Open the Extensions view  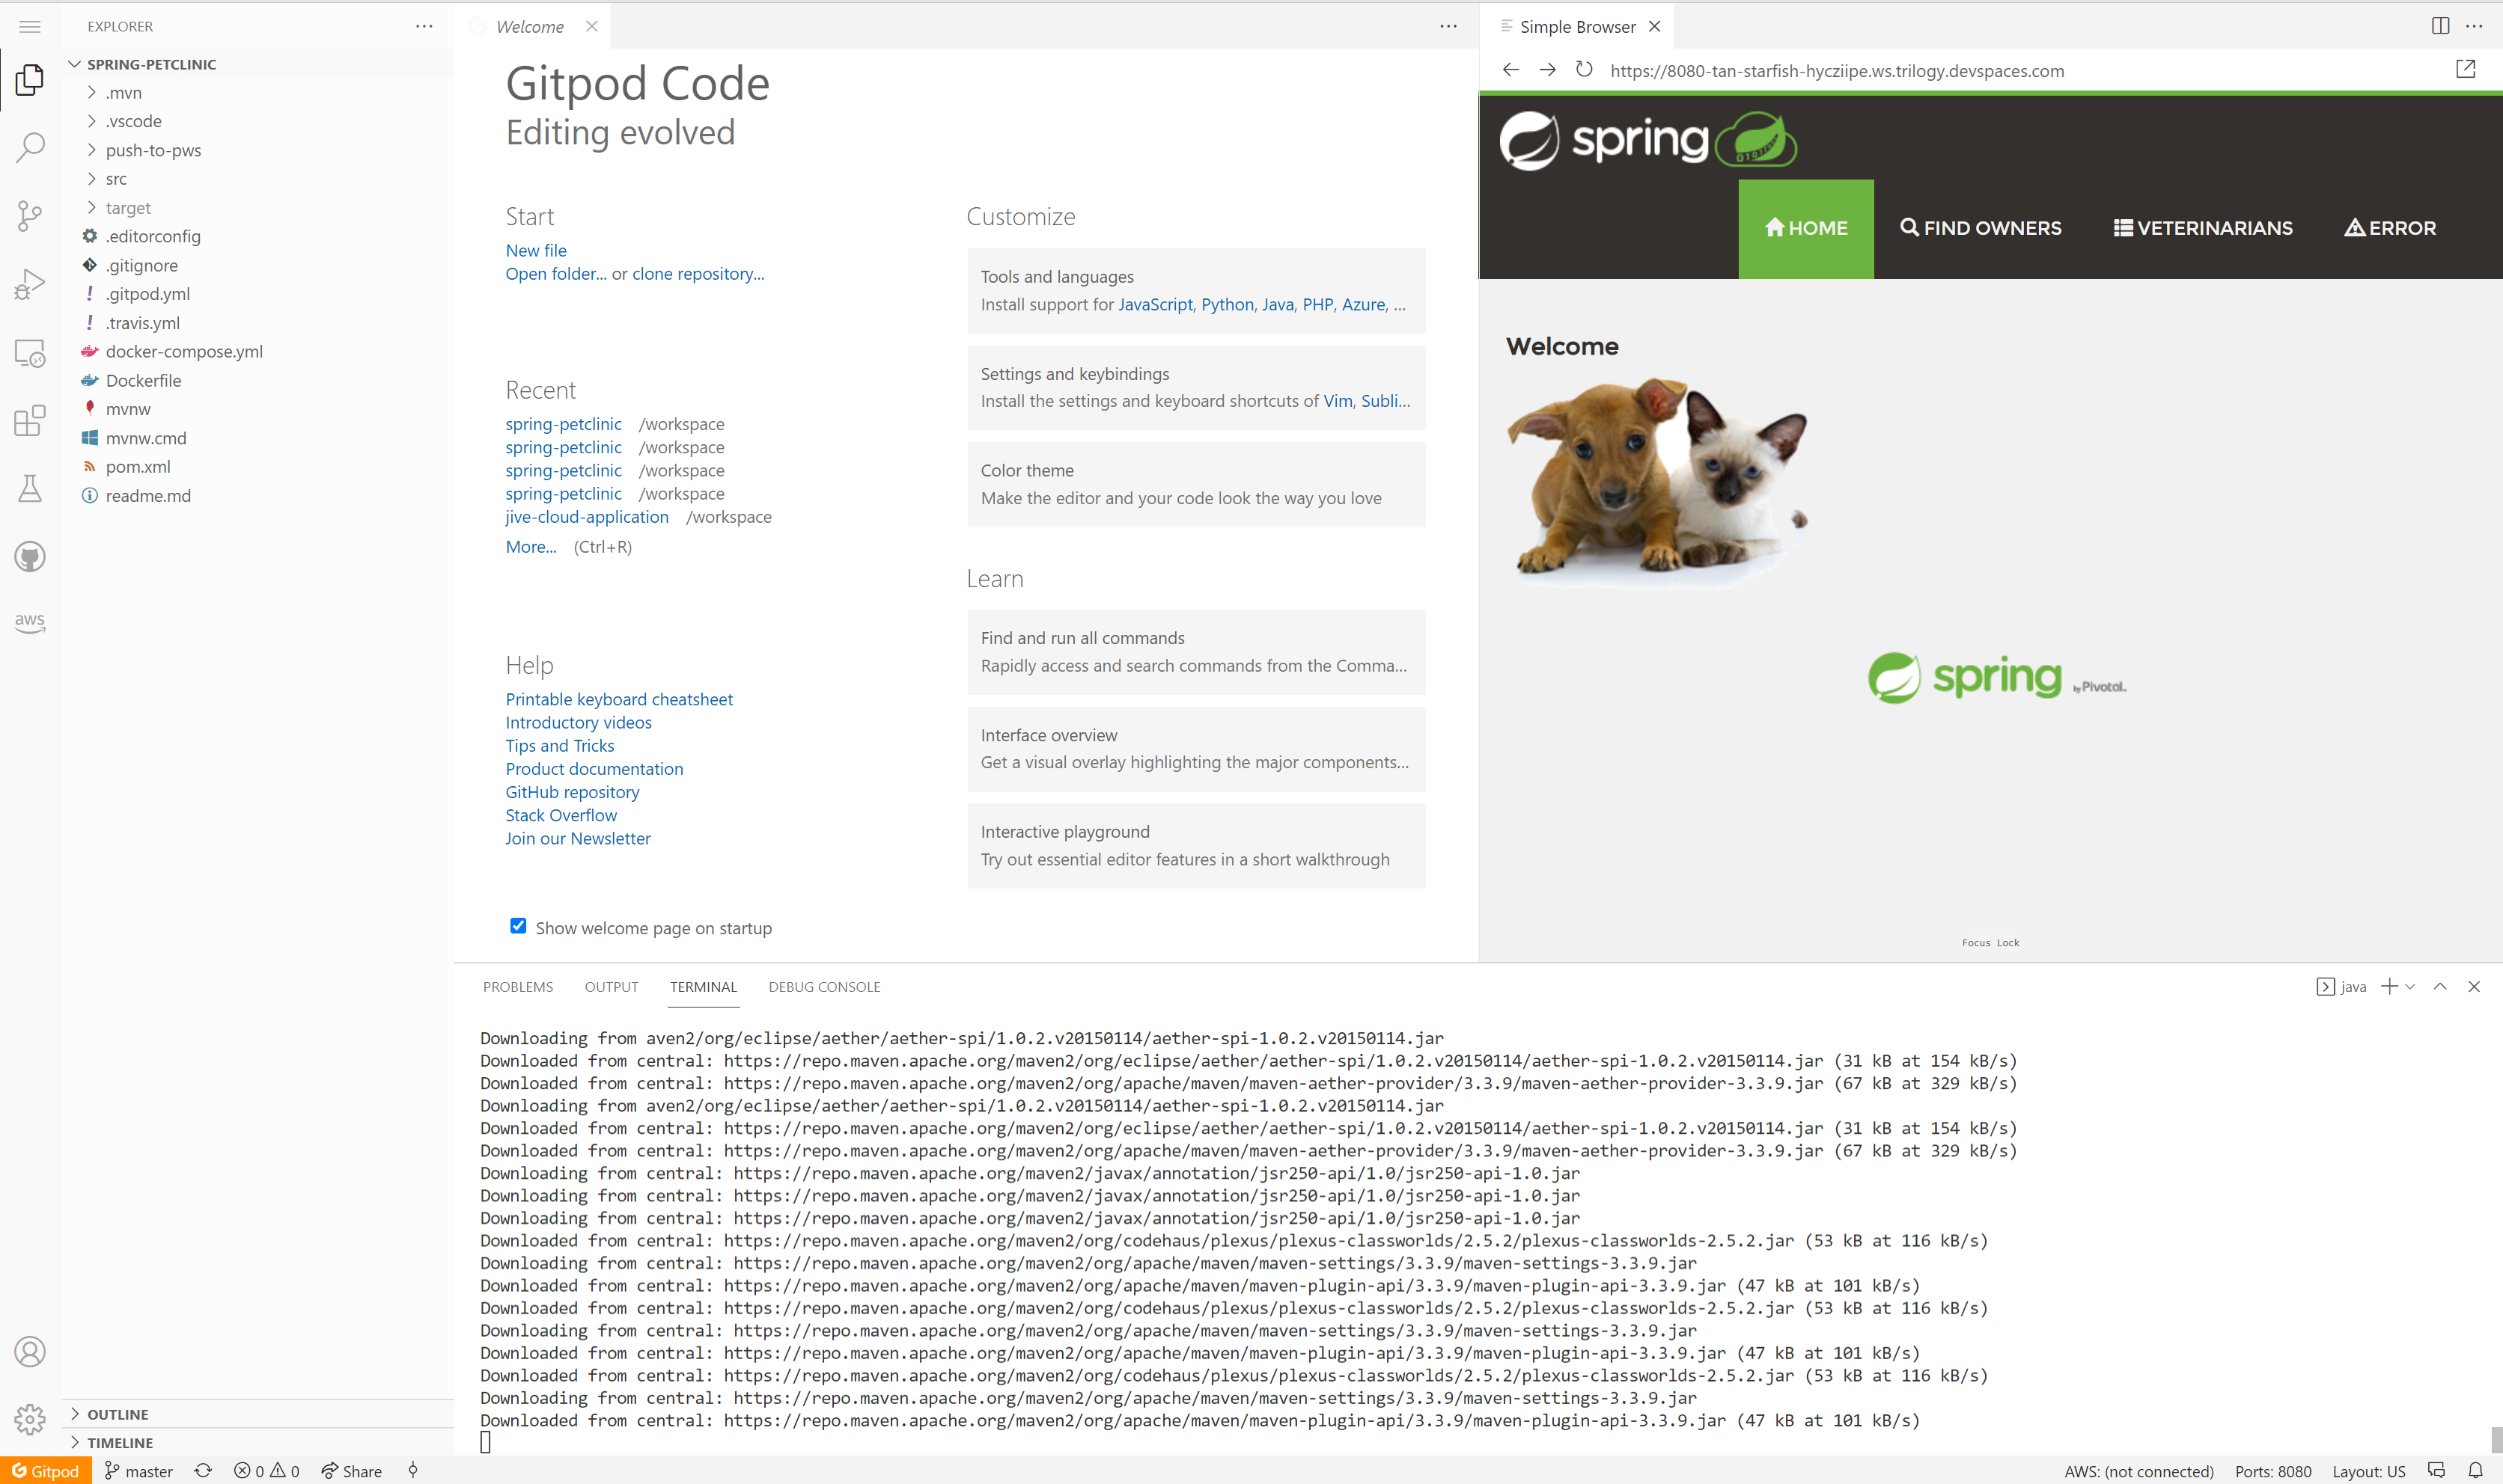click(x=30, y=420)
